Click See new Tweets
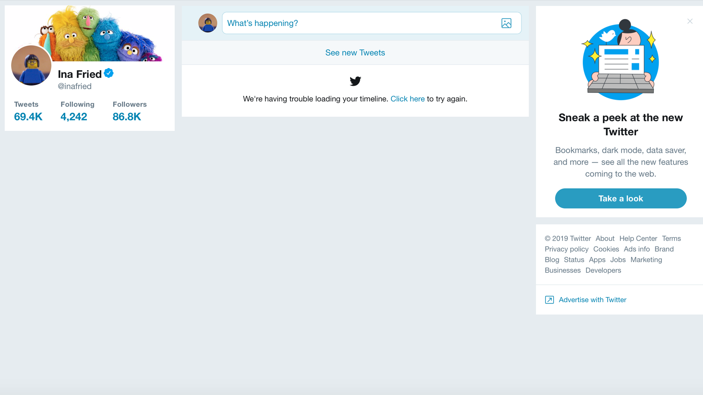Image resolution: width=703 pixels, height=395 pixels. pyautogui.click(x=355, y=53)
